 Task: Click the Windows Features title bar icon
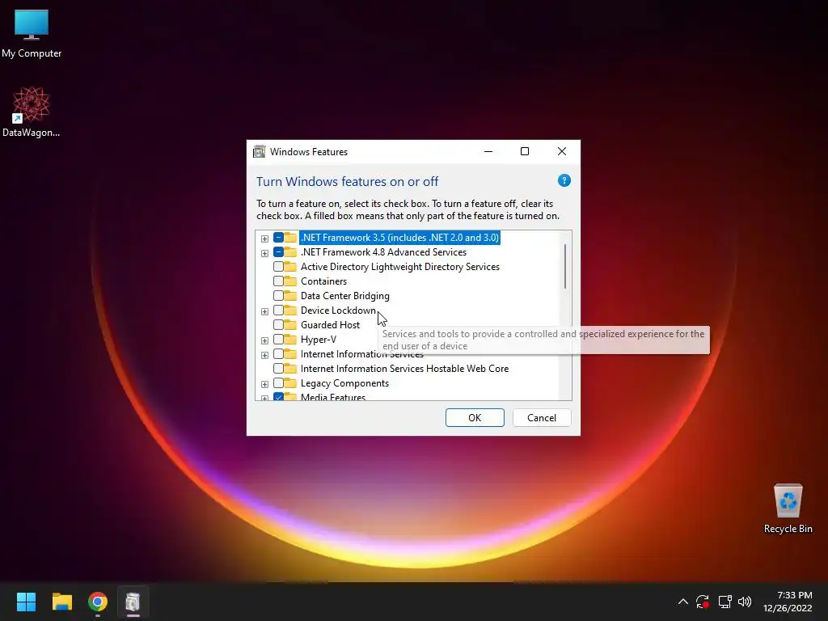pyautogui.click(x=259, y=151)
